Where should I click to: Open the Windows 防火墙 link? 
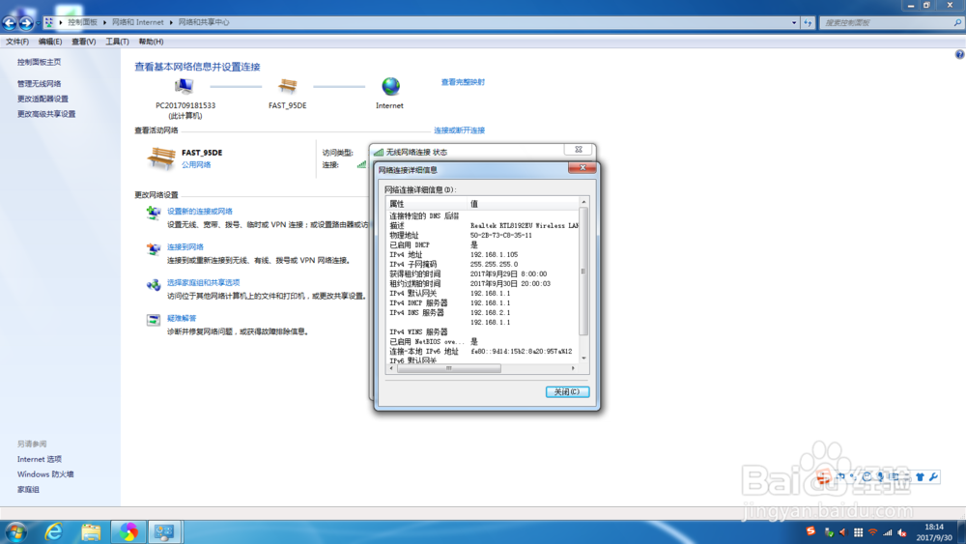(x=45, y=474)
